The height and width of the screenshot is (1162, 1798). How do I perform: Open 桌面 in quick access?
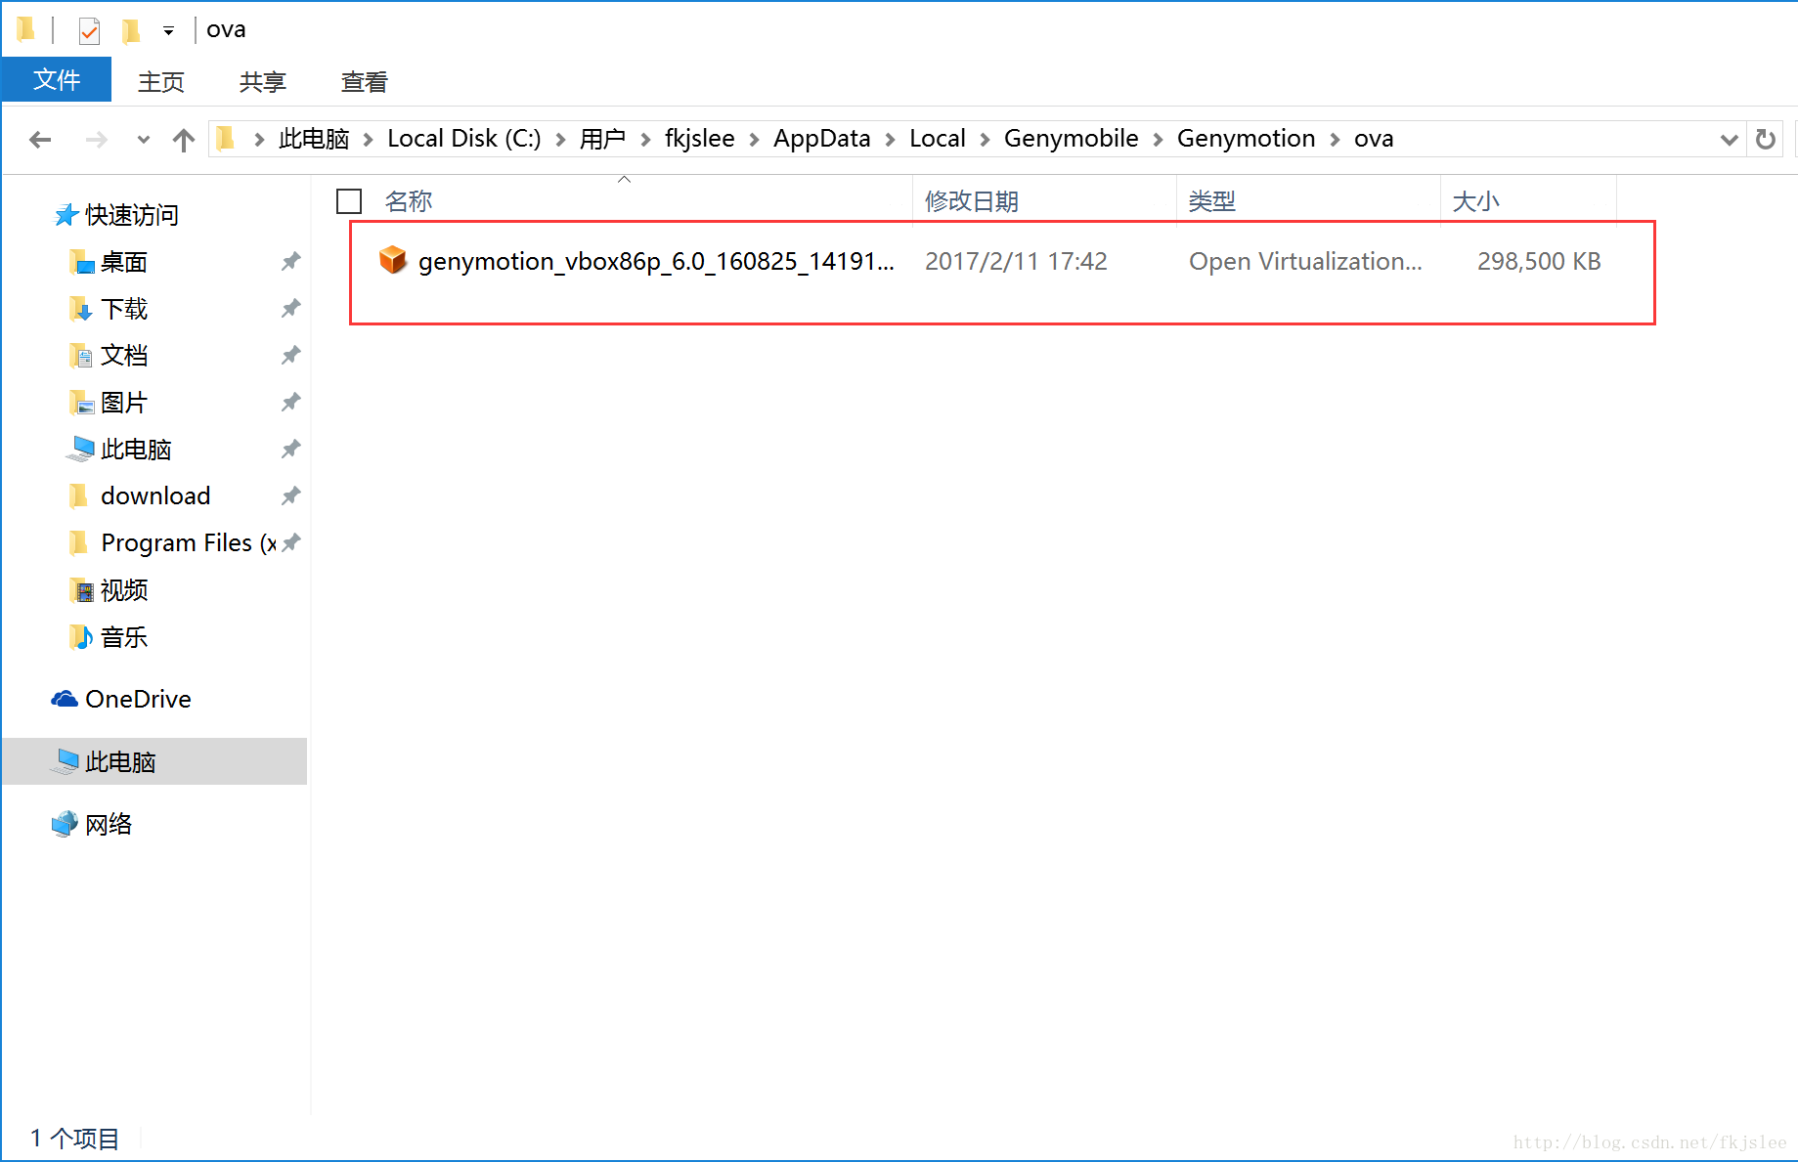(x=124, y=262)
